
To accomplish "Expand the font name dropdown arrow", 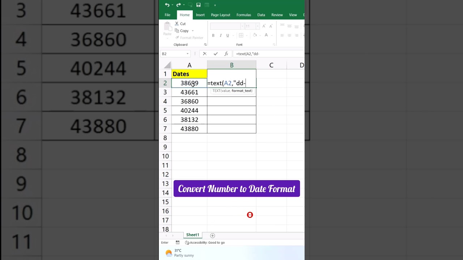I will click(242, 26).
